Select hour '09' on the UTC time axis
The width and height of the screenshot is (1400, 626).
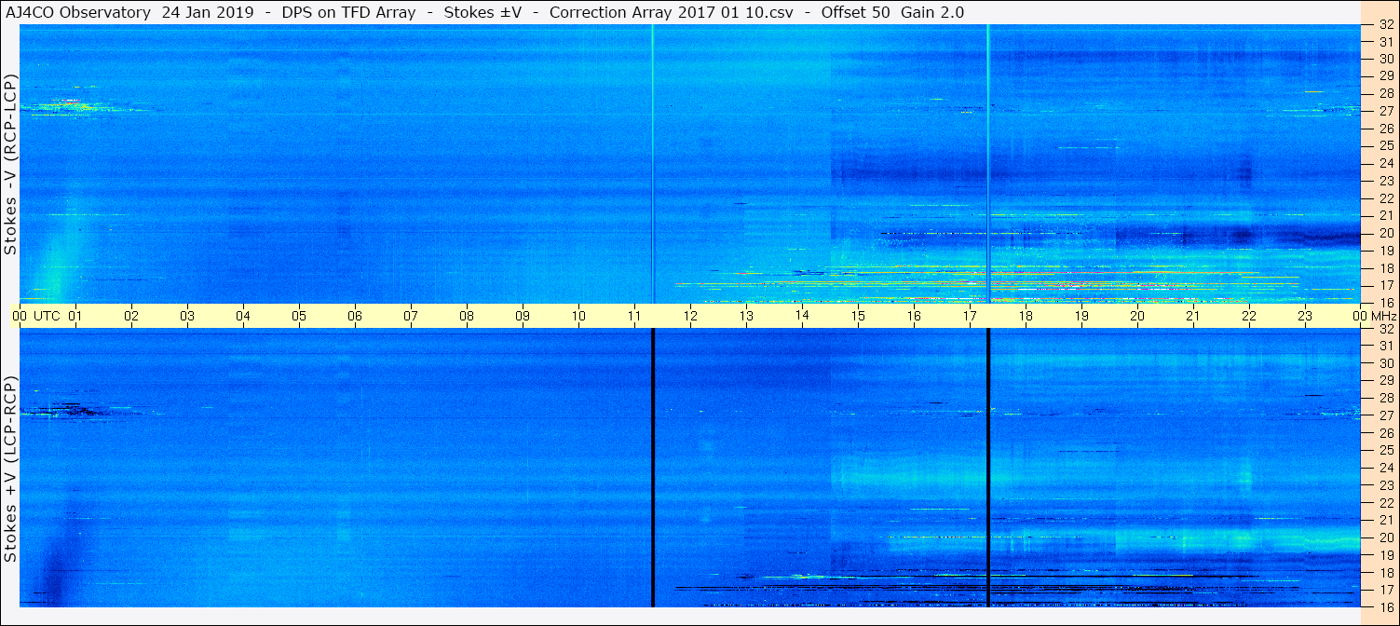tap(523, 317)
